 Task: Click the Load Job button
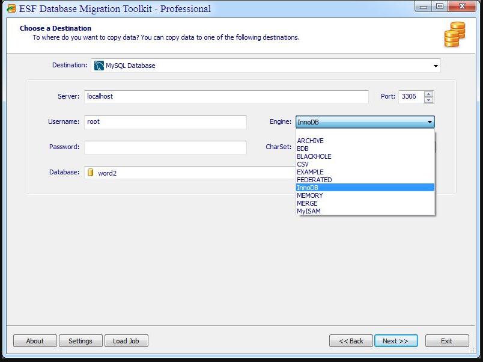point(126,341)
